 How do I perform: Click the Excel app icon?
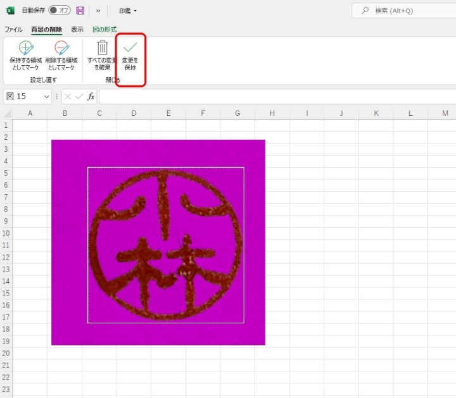(11, 11)
